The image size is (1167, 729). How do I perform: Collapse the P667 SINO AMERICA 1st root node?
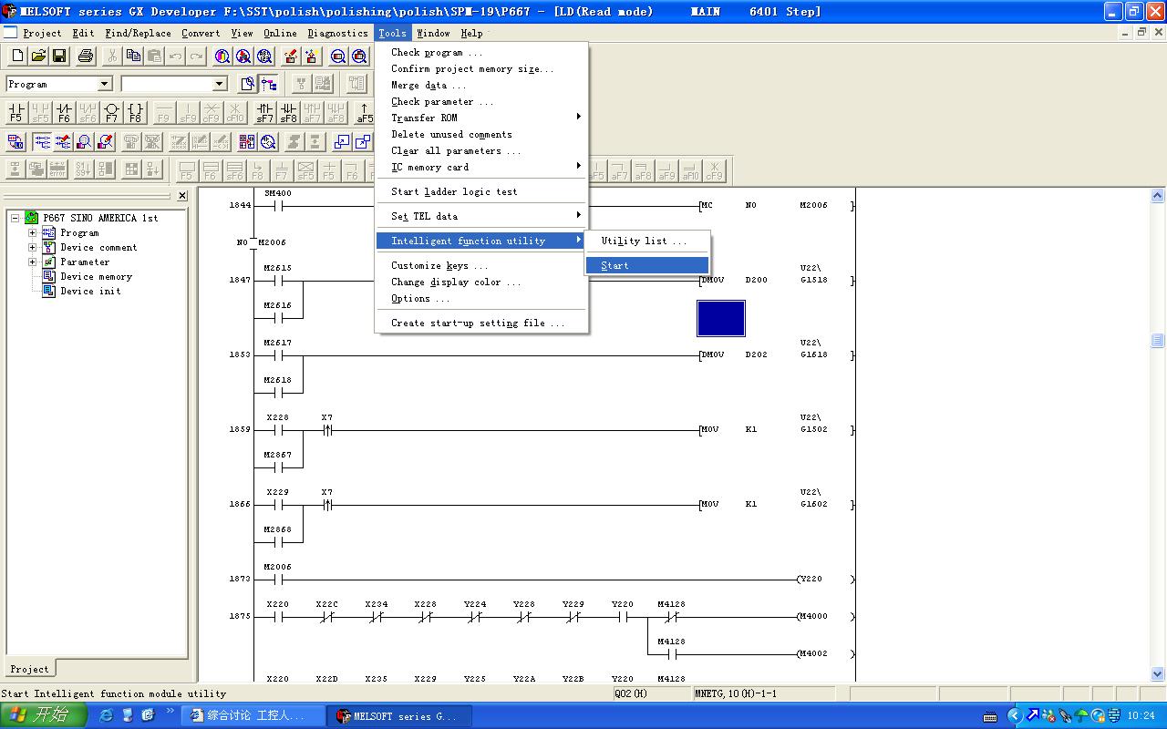pyautogui.click(x=15, y=219)
